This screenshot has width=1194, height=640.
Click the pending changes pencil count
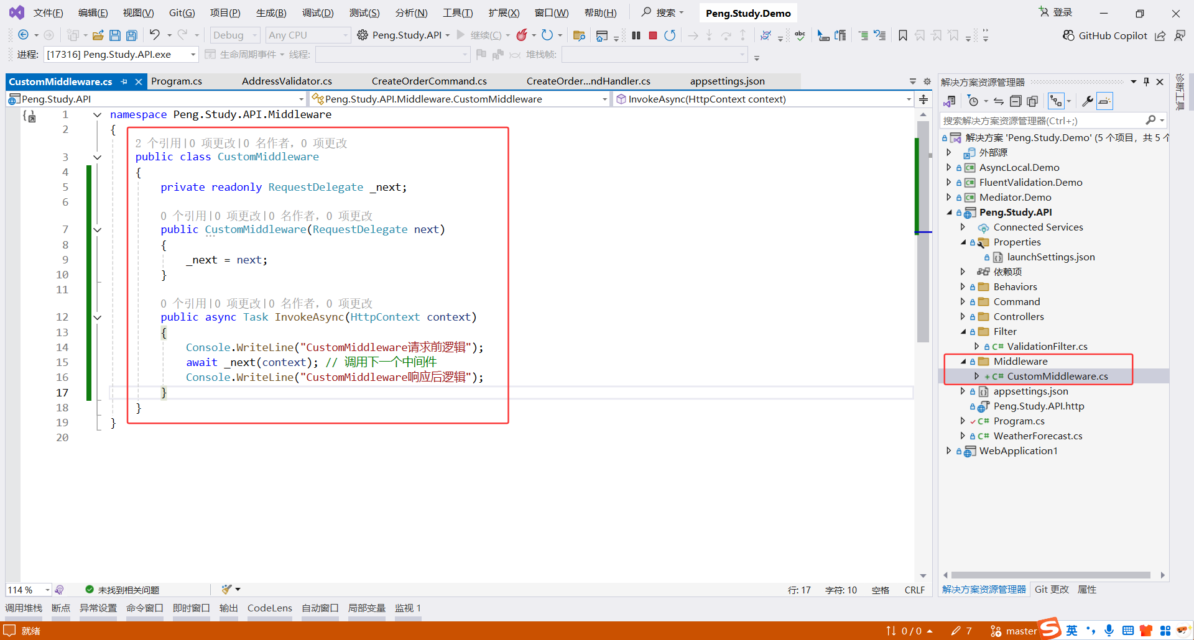(x=961, y=631)
